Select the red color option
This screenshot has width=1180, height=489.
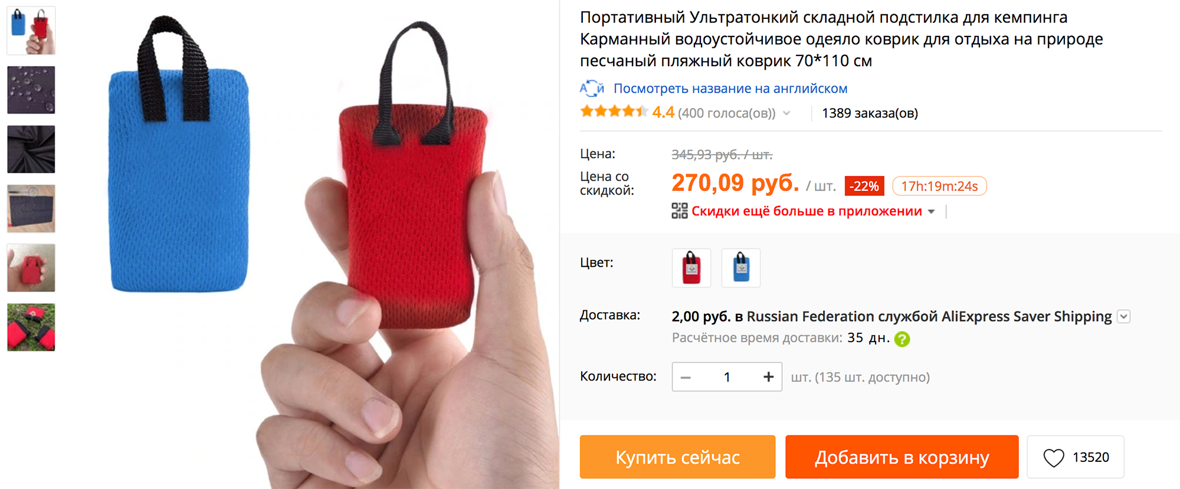pos(691,268)
